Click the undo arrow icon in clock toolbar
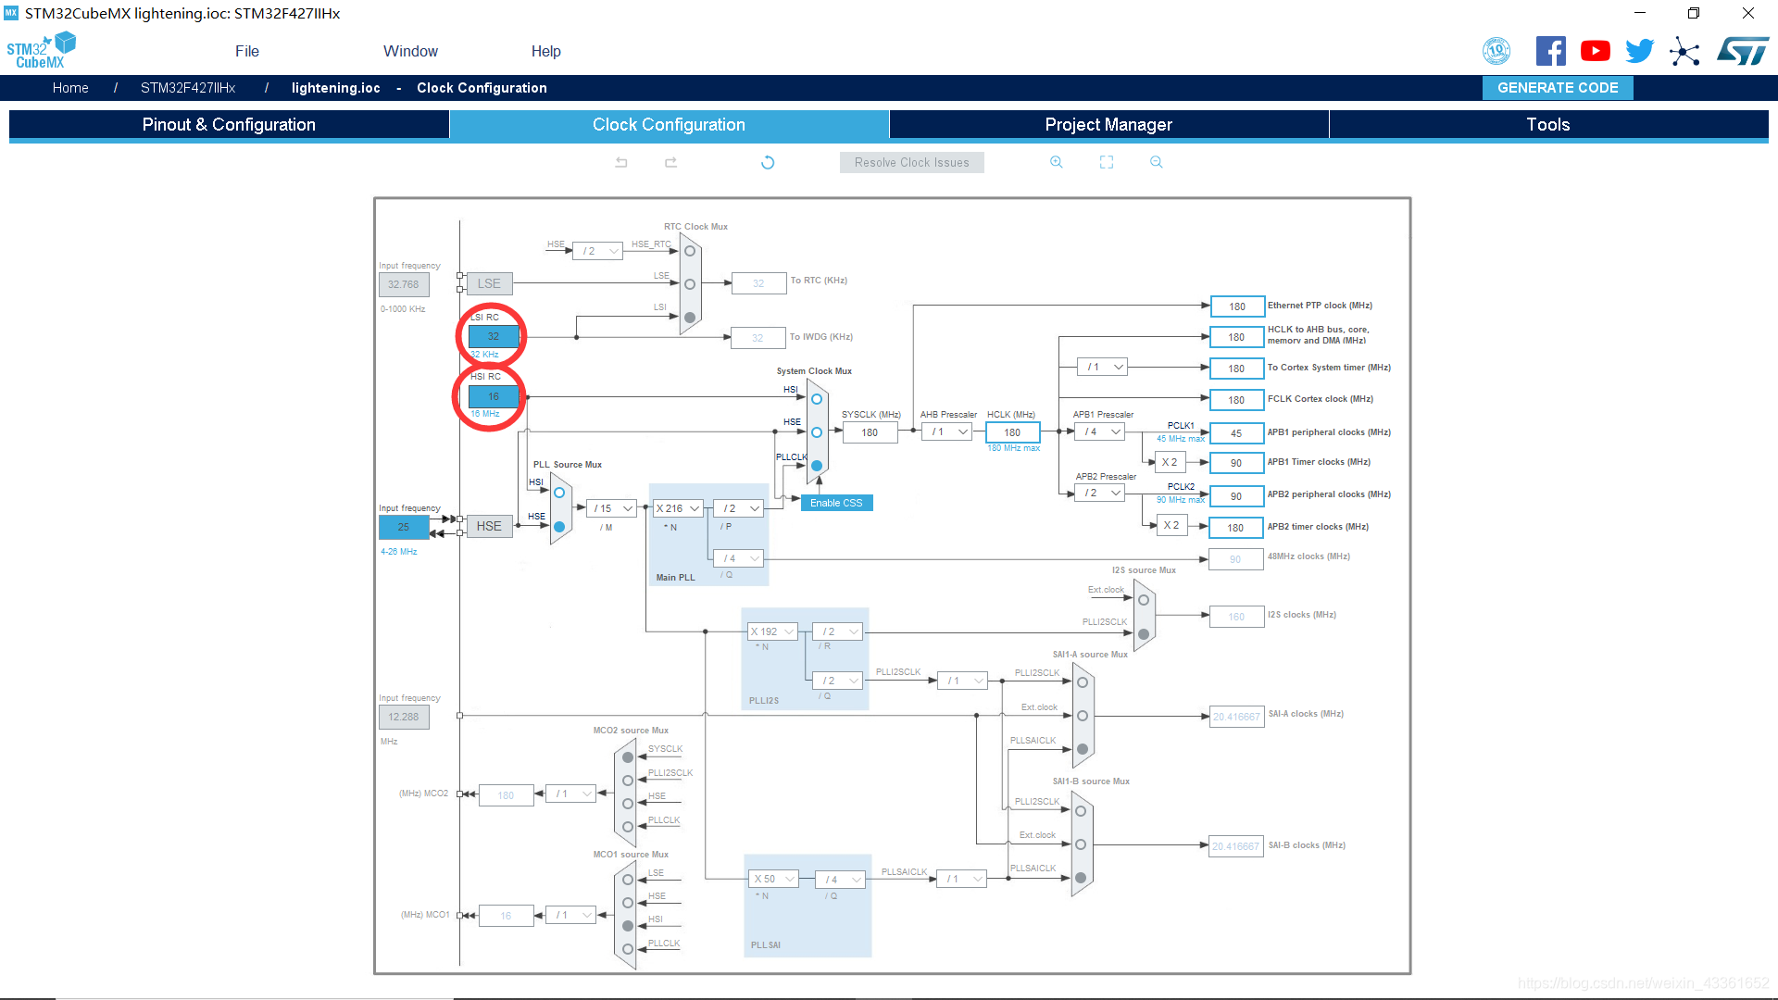1778x1000 pixels. pos(621,162)
